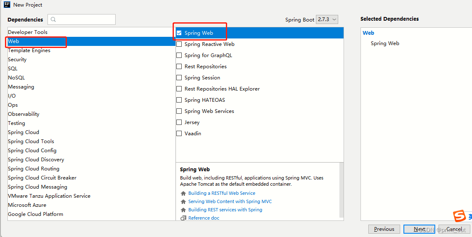Check Rest Repositories HAL Explorer
This screenshot has width=472, height=237.
[179, 89]
